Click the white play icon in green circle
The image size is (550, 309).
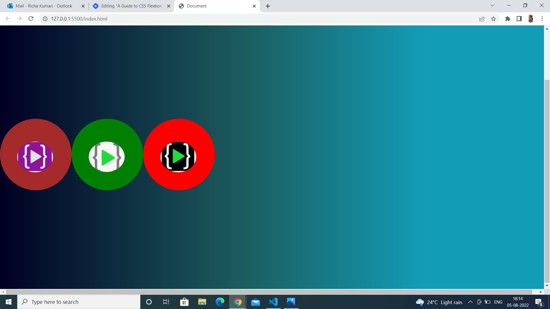[x=107, y=157]
